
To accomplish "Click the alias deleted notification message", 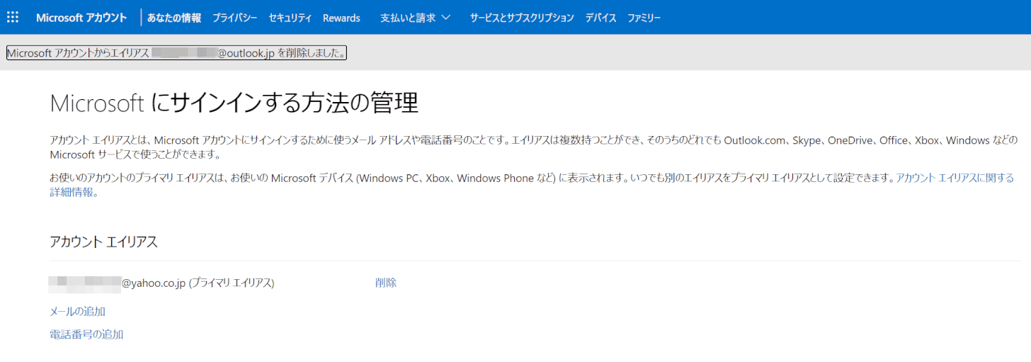I will point(176,53).
